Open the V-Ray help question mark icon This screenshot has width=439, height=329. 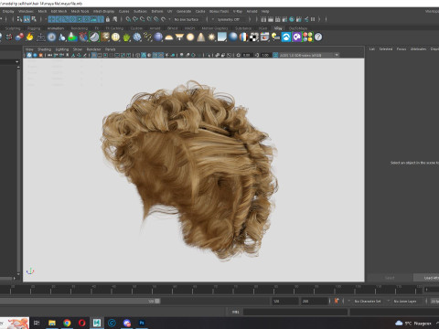pyautogui.click(x=318, y=37)
